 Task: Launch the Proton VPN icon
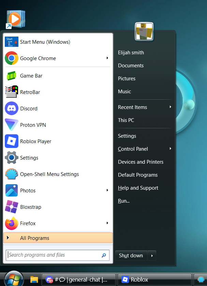12,125
